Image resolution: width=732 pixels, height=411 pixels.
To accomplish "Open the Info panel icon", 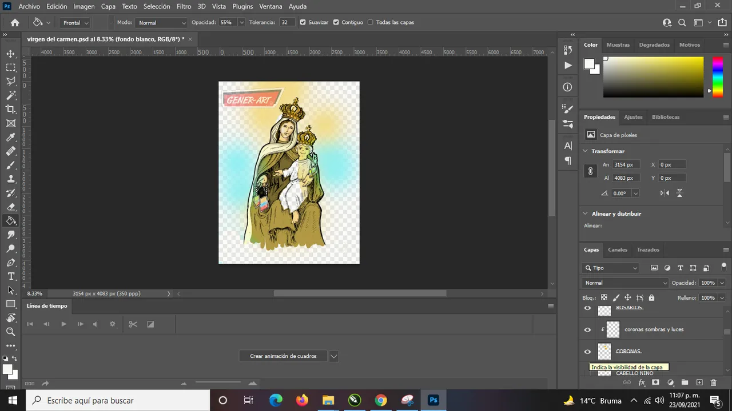I will (x=567, y=87).
